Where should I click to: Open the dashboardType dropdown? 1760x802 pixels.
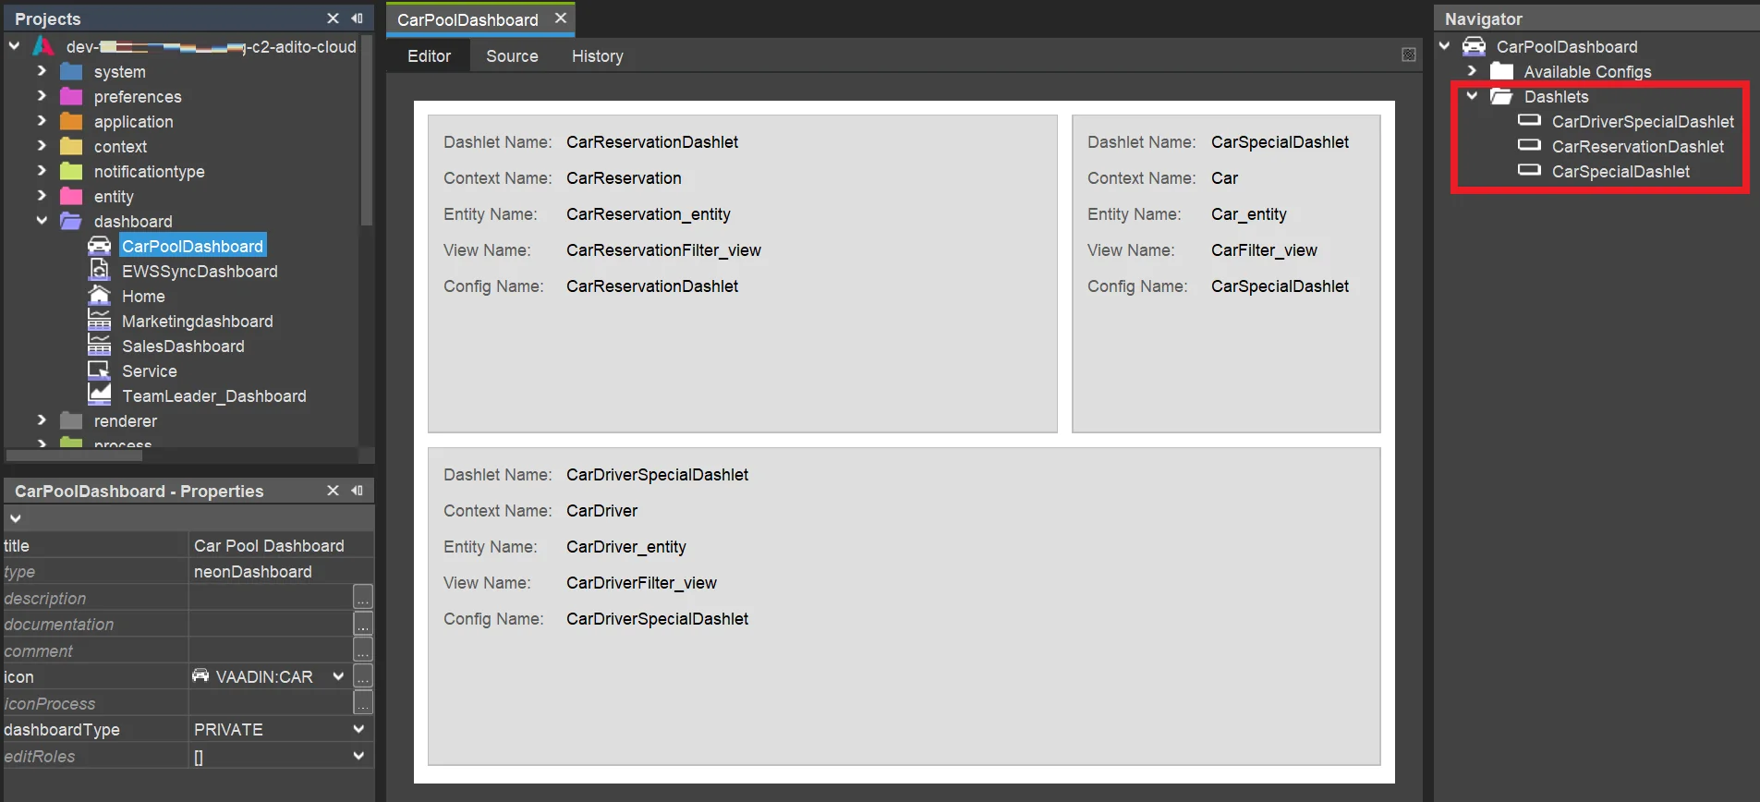click(x=358, y=729)
